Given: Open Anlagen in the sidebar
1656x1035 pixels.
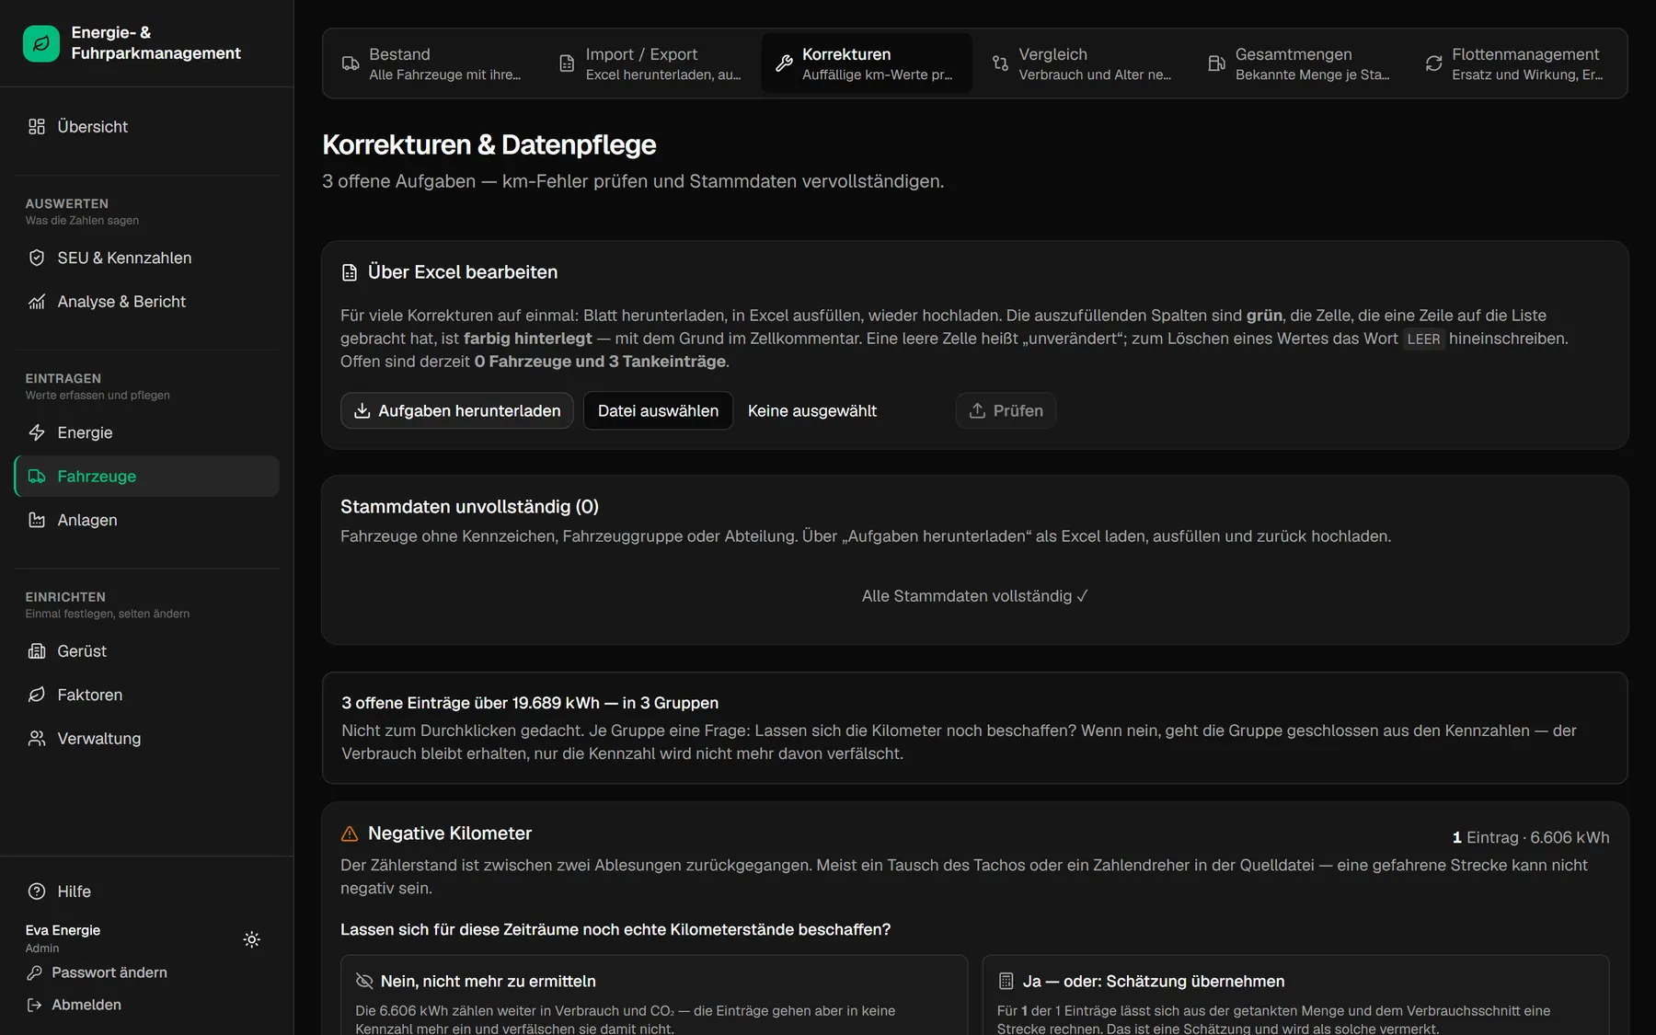Looking at the screenshot, I should (147, 521).
